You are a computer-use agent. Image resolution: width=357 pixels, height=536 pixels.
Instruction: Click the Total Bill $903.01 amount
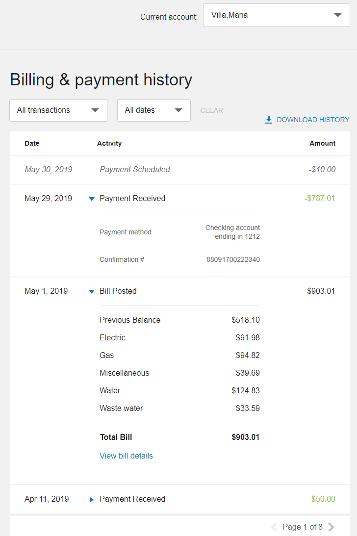point(246,437)
